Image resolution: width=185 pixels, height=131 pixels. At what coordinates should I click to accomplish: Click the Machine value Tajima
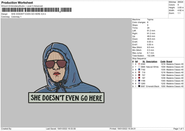(150, 19)
